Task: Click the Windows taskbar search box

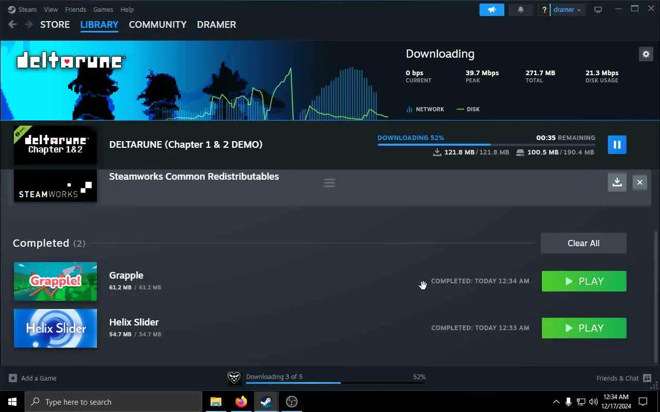Action: point(113,402)
